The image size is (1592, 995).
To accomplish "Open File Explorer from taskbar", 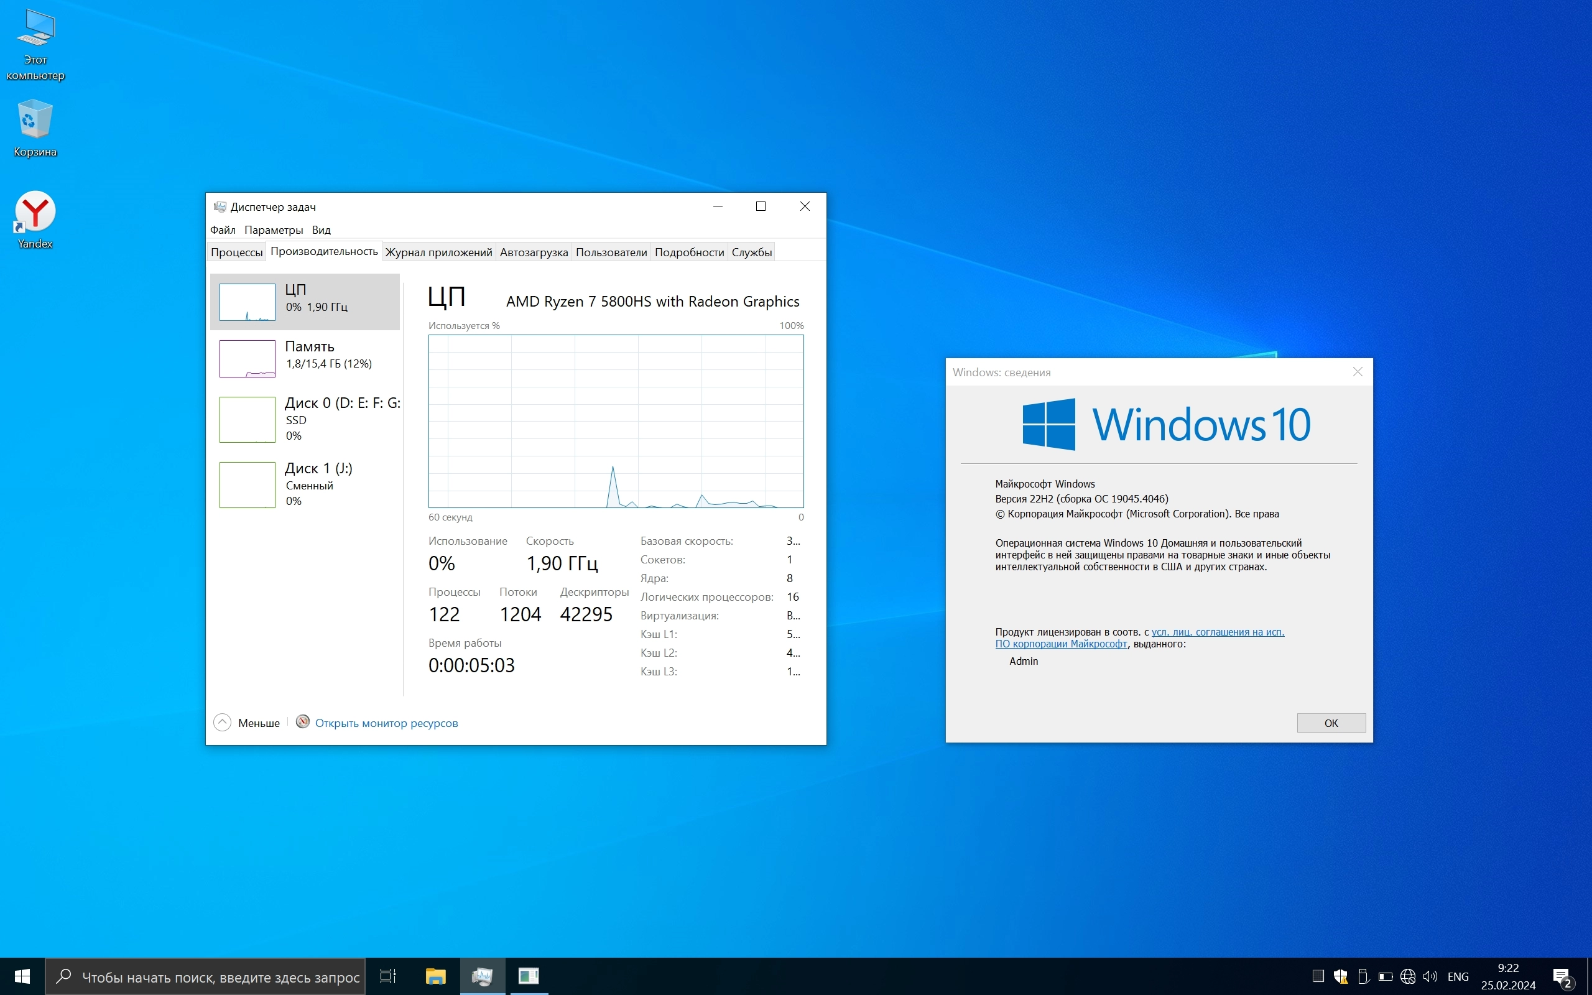I will tap(435, 976).
